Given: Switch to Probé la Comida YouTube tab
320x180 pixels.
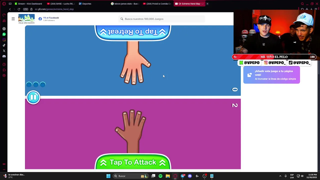Looking at the screenshot, I should tap(157, 4).
